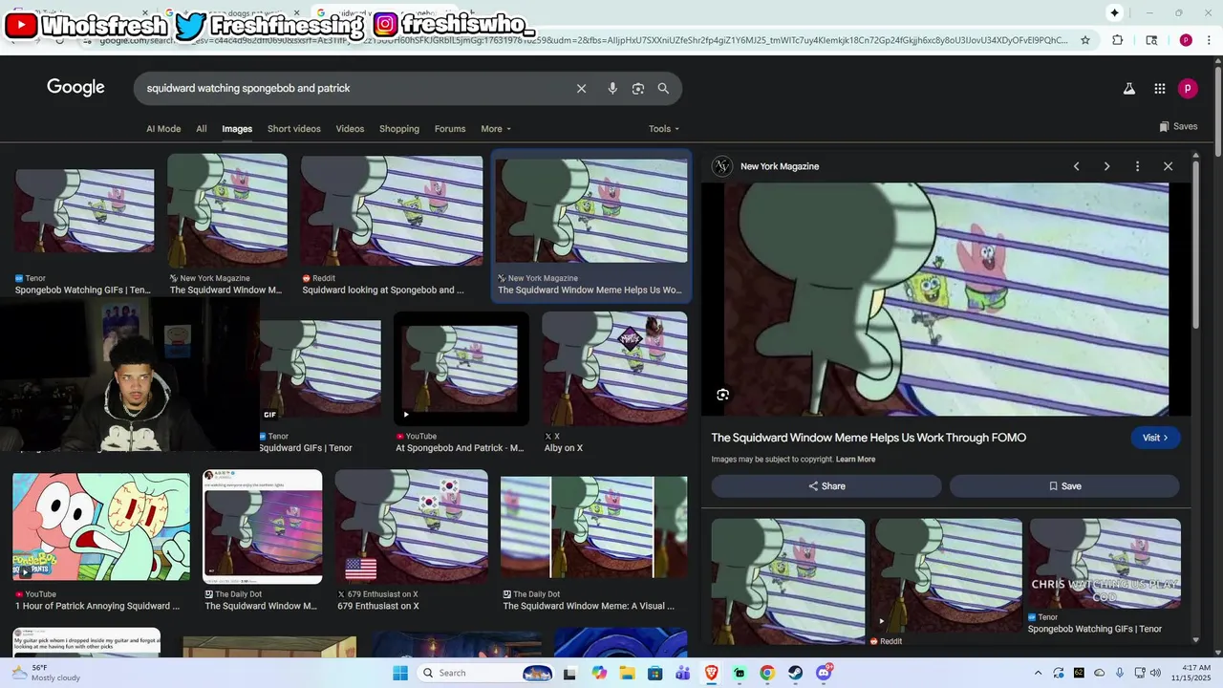Show hidden system tray icons

[1039, 673]
